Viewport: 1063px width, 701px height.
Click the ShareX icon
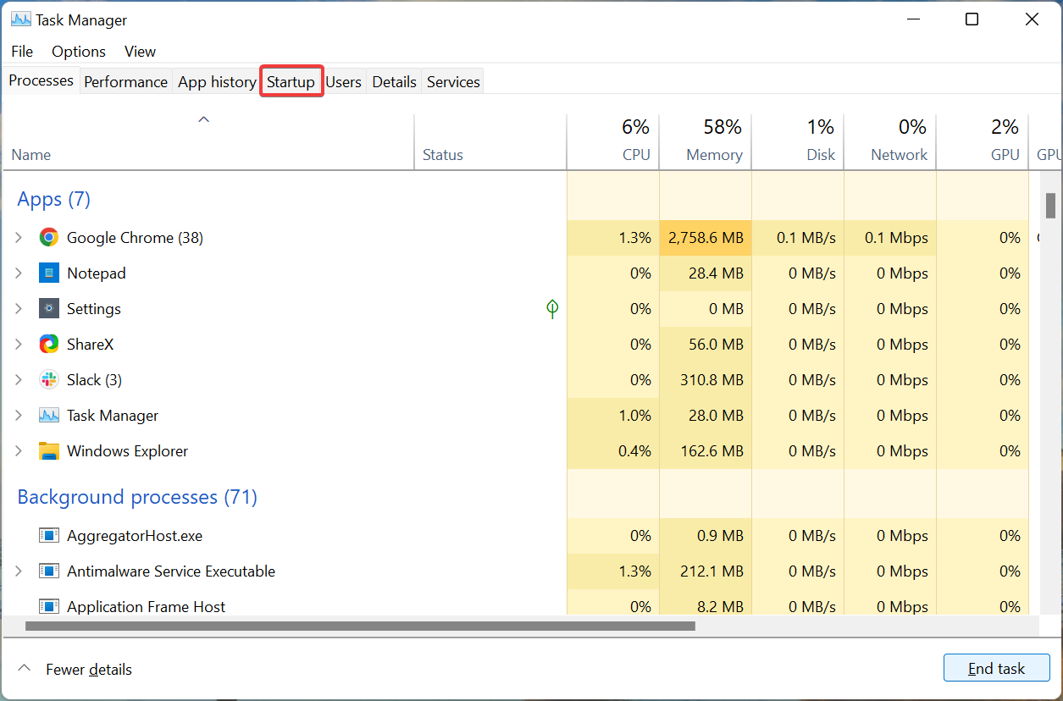(48, 344)
